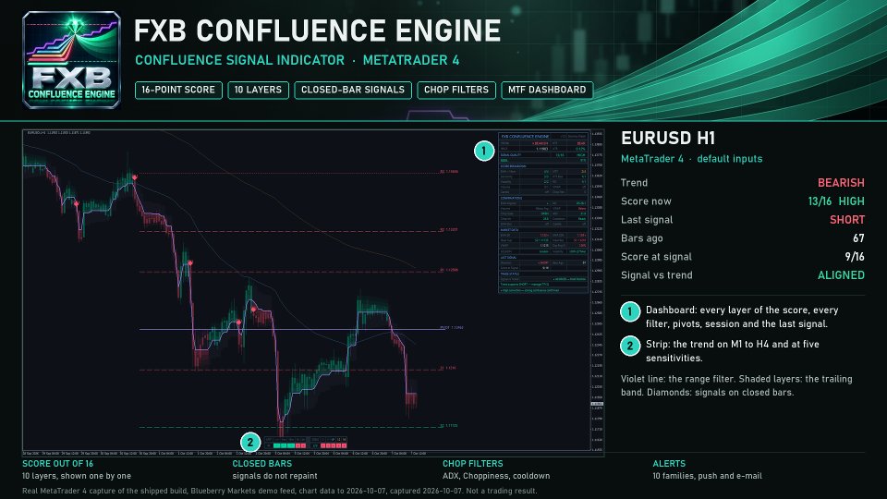This screenshot has height=499, width=887.
Task: Click the ALIGNED status value
Action: click(x=841, y=275)
